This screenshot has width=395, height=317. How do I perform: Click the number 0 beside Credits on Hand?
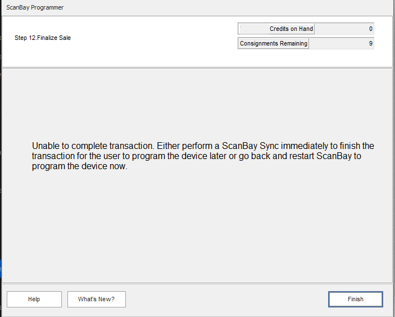pyautogui.click(x=371, y=29)
